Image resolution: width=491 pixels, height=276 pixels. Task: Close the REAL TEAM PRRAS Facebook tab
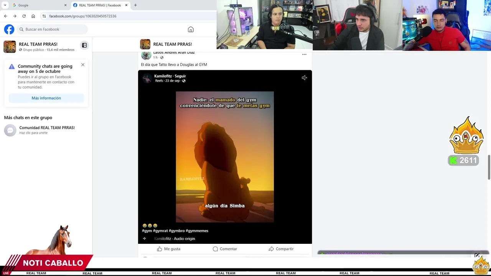(x=126, y=5)
